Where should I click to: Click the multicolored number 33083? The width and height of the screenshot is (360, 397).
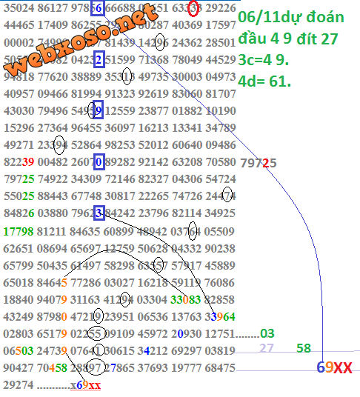click(x=186, y=300)
